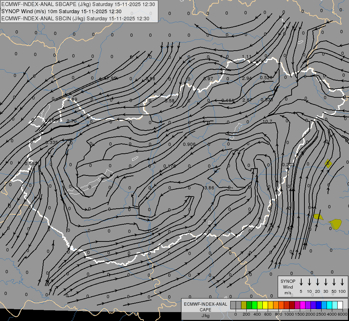This screenshot has width=349, height=321.
Task: Click the 3.86 value on the map
Action: (209, 188)
